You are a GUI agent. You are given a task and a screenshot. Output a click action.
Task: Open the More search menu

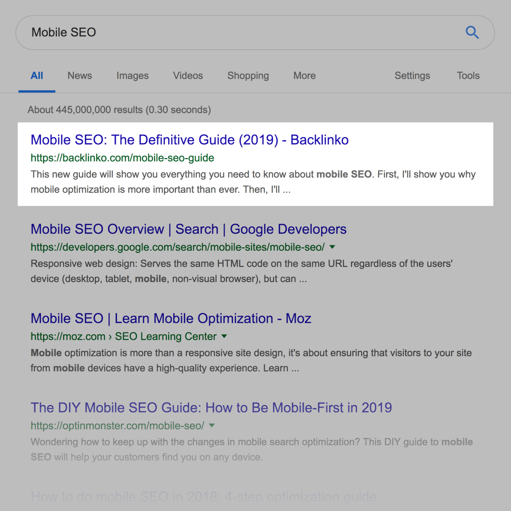point(304,76)
